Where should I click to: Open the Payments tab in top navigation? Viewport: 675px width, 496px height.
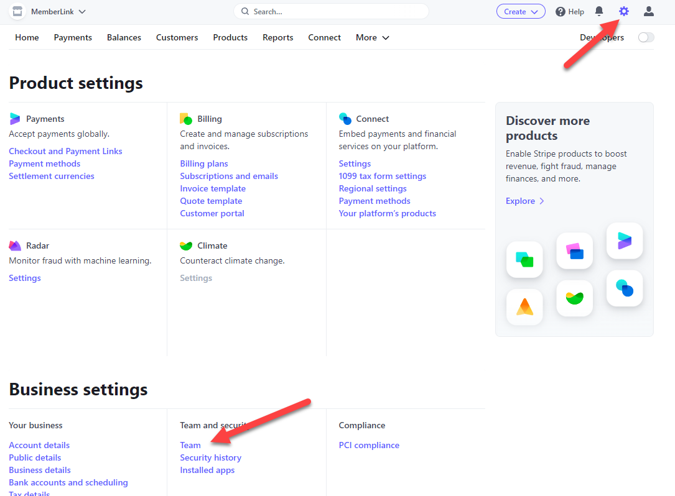click(73, 37)
